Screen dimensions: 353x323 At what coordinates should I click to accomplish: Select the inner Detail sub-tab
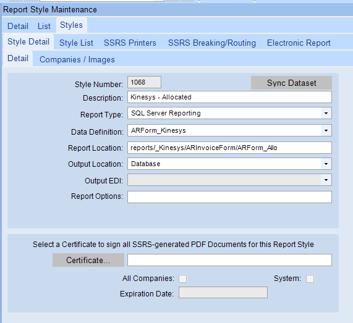(18, 59)
